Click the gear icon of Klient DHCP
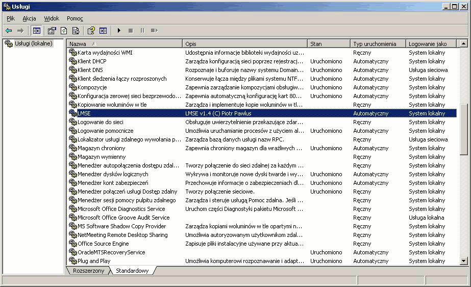This screenshot has height=287, width=471. 73,61
